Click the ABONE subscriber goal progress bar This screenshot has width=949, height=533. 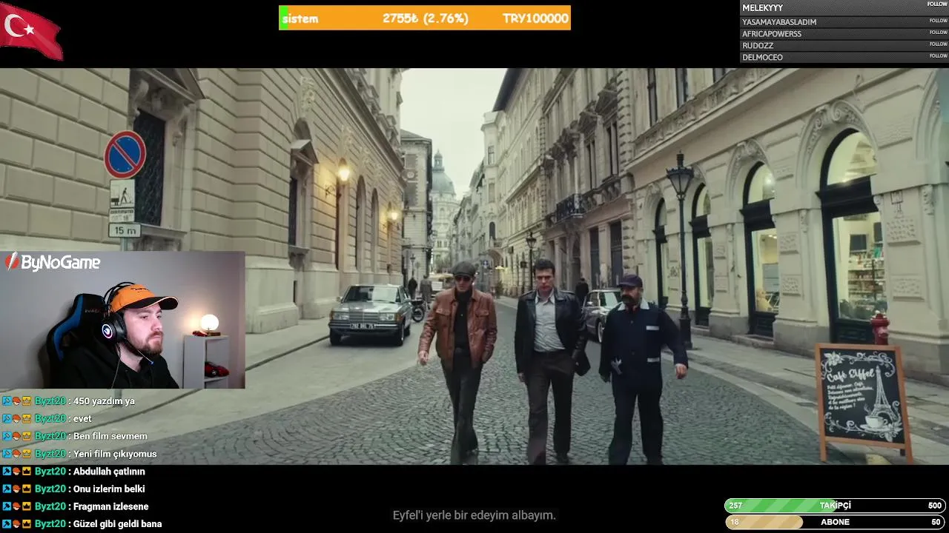[x=835, y=522]
